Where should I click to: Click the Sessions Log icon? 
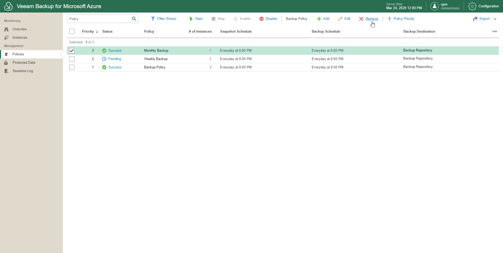click(x=6, y=71)
